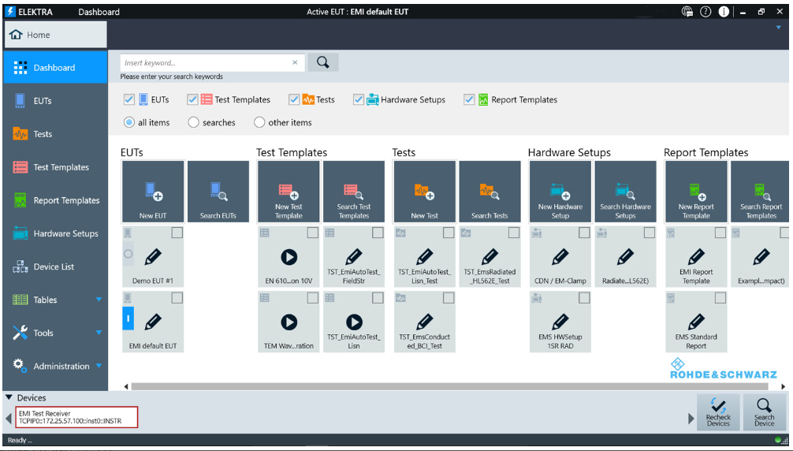Viewport: 793px width, 451px height.
Task: Open EUTs in the sidebar
Action: point(55,101)
